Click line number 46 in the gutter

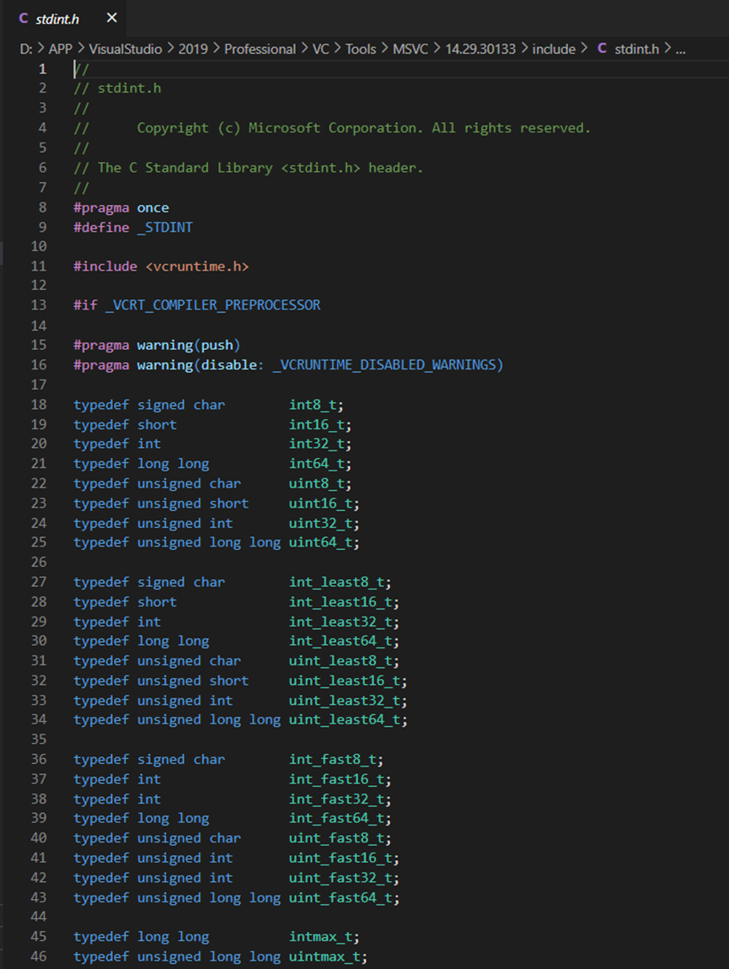pyautogui.click(x=39, y=956)
